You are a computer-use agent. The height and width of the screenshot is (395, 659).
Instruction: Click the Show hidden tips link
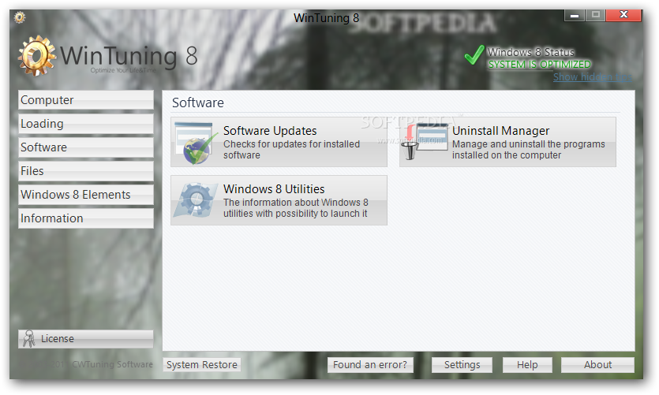(x=592, y=76)
